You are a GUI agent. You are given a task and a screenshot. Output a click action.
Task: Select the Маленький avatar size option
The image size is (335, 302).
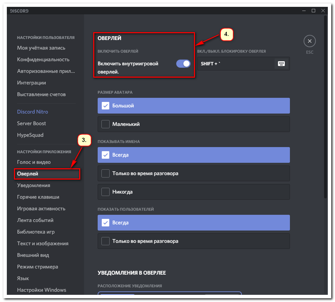[194, 124]
